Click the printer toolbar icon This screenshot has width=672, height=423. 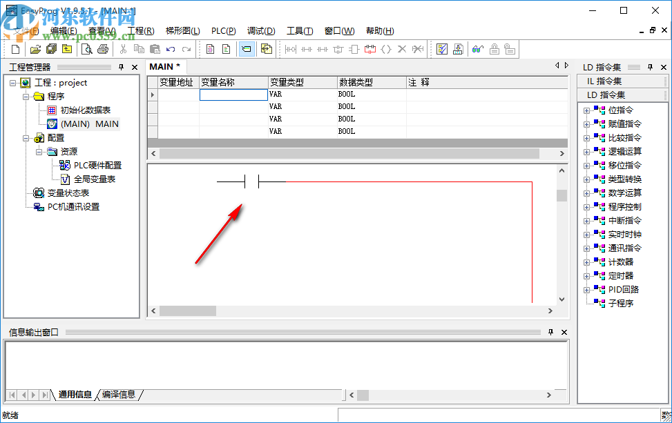point(103,49)
